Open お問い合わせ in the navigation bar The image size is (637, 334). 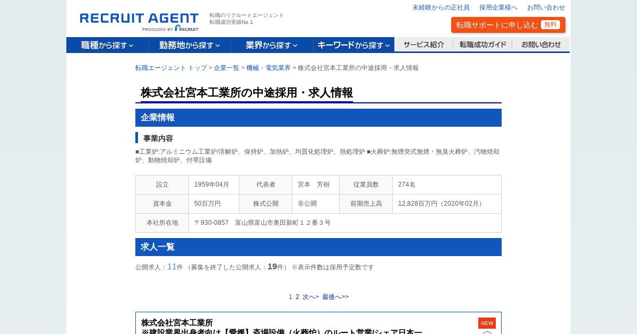pos(541,45)
